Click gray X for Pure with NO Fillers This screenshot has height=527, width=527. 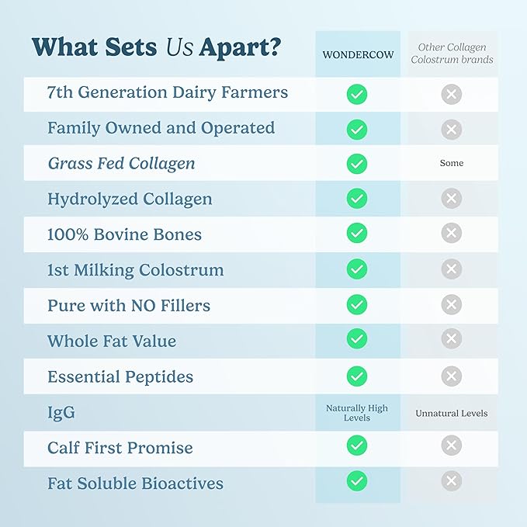(x=451, y=305)
